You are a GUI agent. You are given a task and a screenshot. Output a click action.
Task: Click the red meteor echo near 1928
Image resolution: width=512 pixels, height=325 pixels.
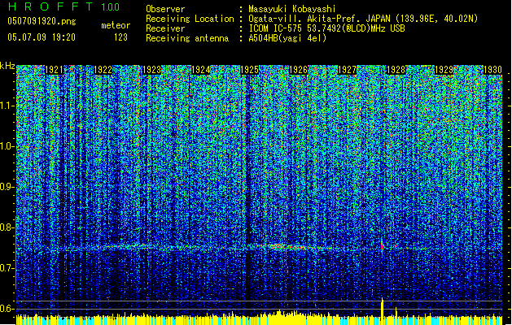tap(382, 246)
